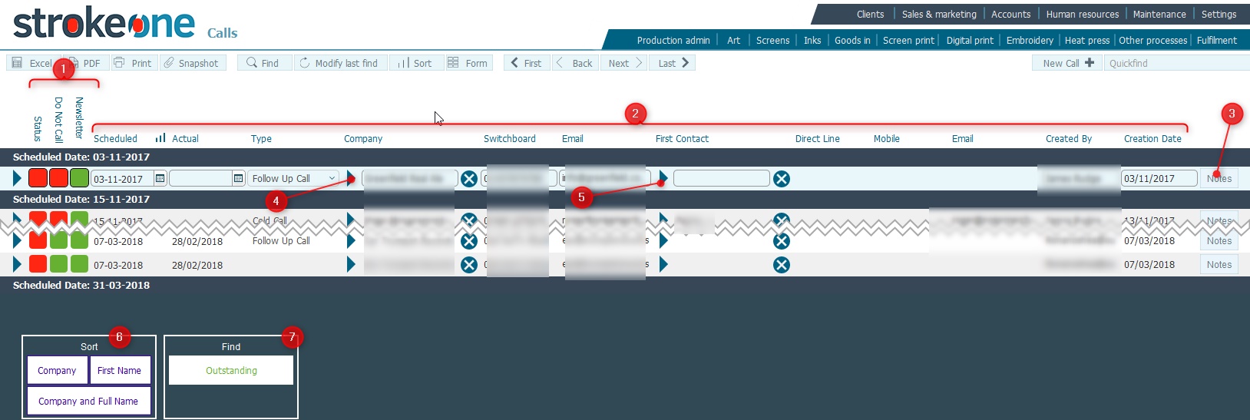This screenshot has height=420, width=1250.
Task: Open company record arrow in first row
Action: coord(351,178)
